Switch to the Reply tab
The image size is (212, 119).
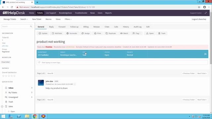pos(51,27)
